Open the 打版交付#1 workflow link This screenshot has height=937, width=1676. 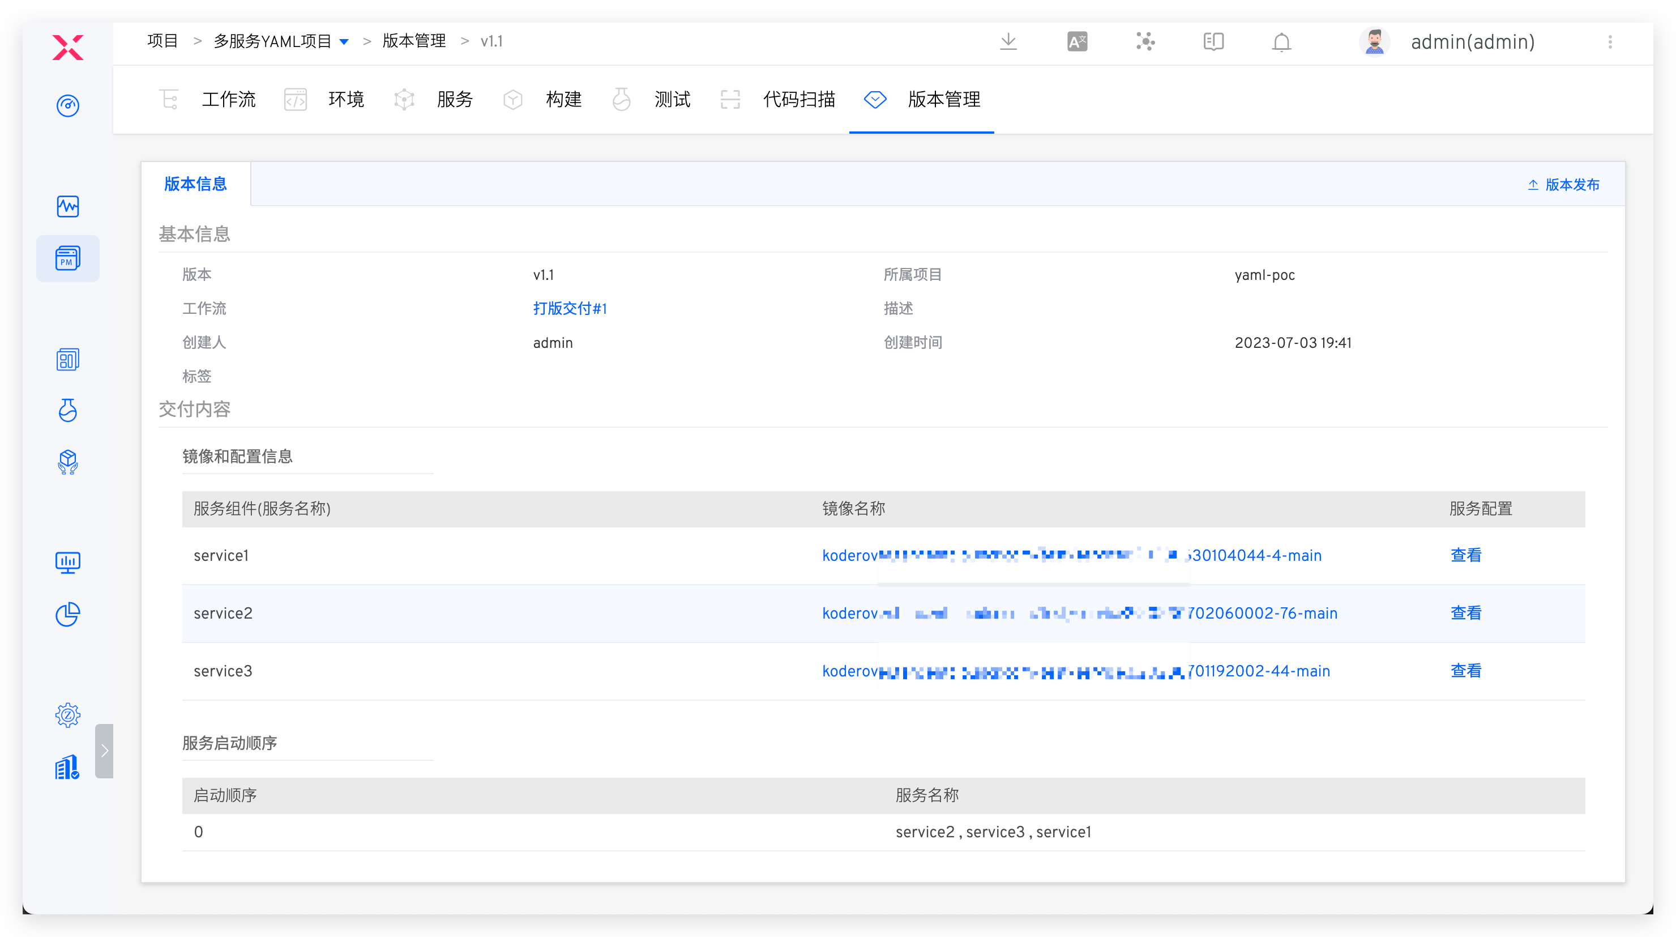click(x=569, y=309)
